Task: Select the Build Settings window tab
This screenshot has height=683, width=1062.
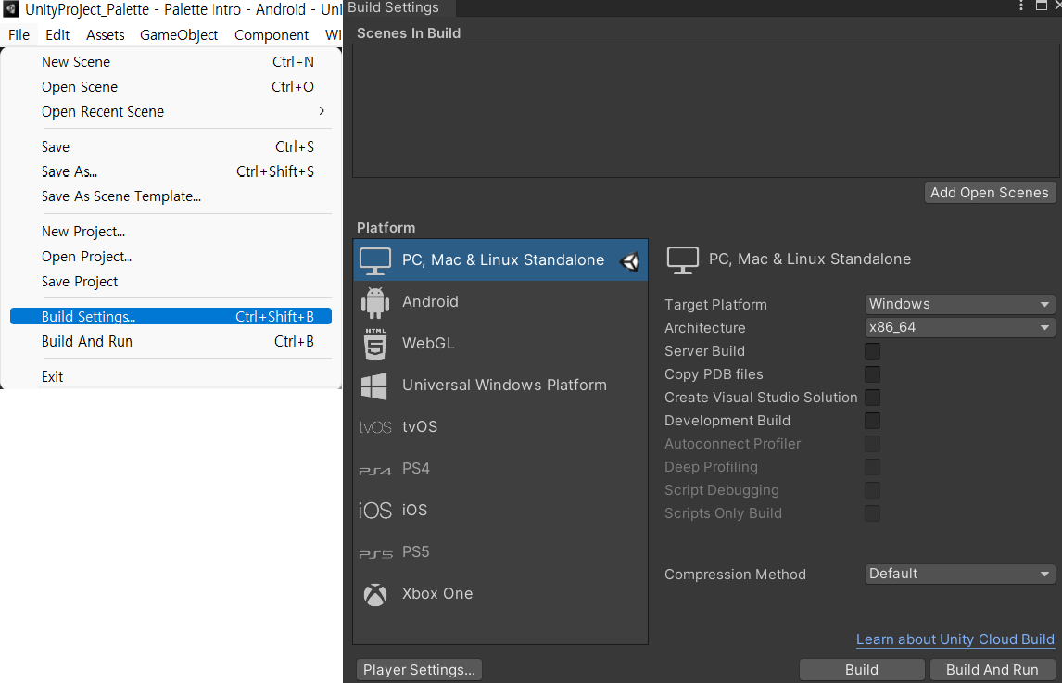Action: point(398,7)
